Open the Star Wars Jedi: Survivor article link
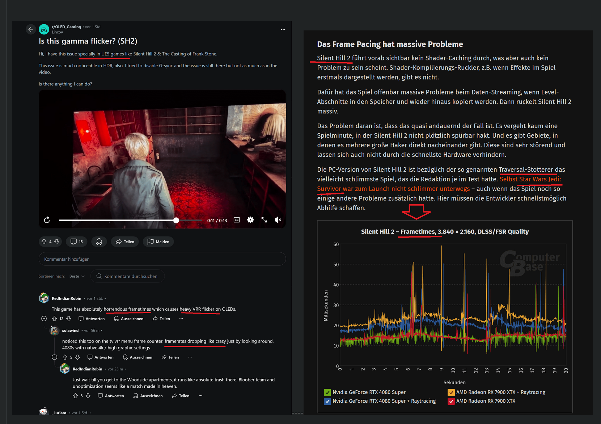 pyautogui.click(x=439, y=184)
